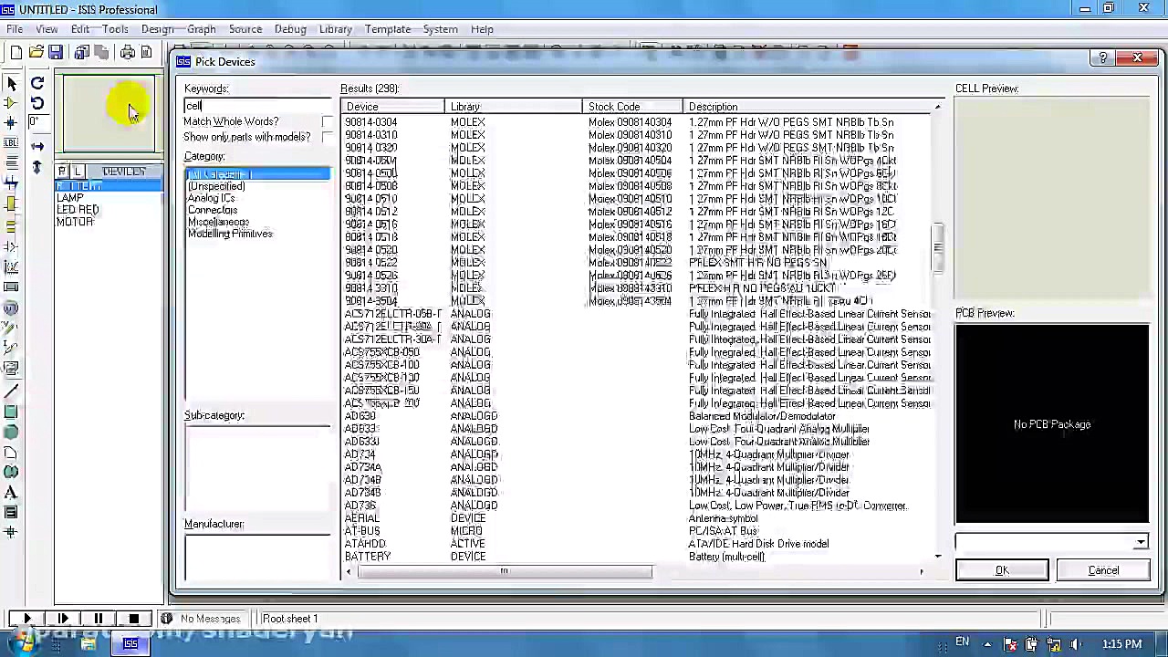Open the File menu
Image resolution: width=1168 pixels, height=657 pixels.
(x=15, y=29)
